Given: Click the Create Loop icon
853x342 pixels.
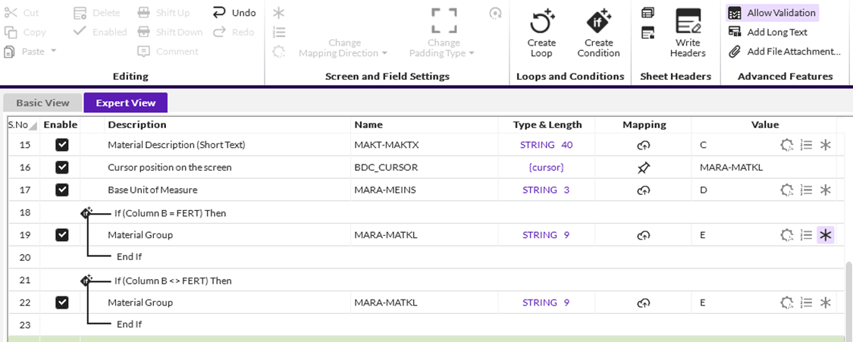Looking at the screenshot, I should tap(541, 21).
